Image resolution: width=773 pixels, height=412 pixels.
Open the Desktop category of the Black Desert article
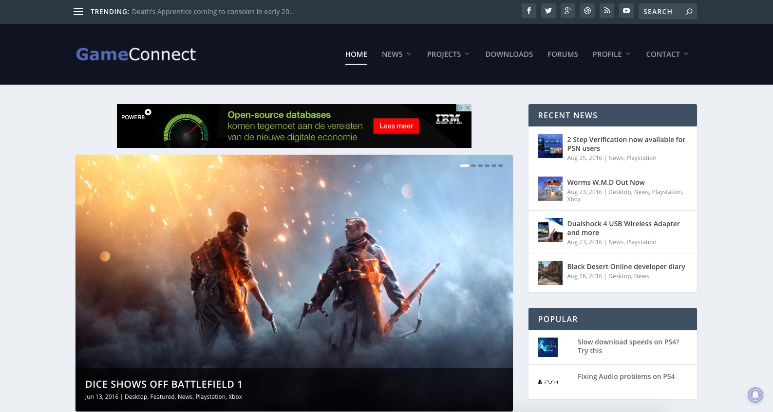[x=620, y=276]
